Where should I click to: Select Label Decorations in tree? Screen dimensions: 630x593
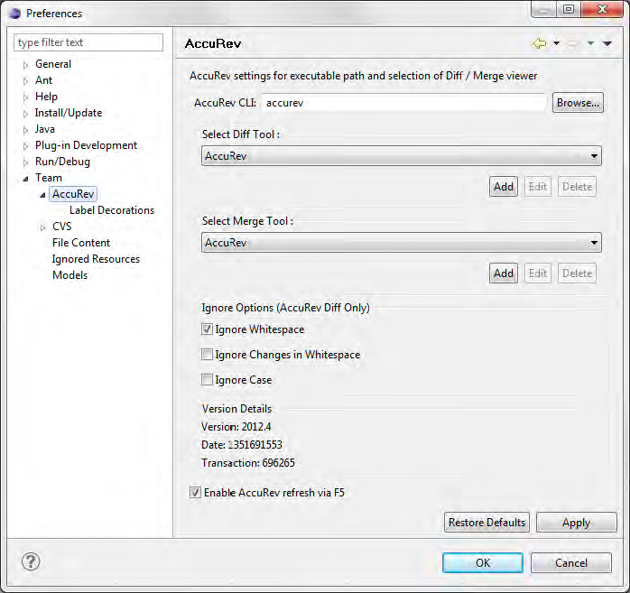pos(111,210)
